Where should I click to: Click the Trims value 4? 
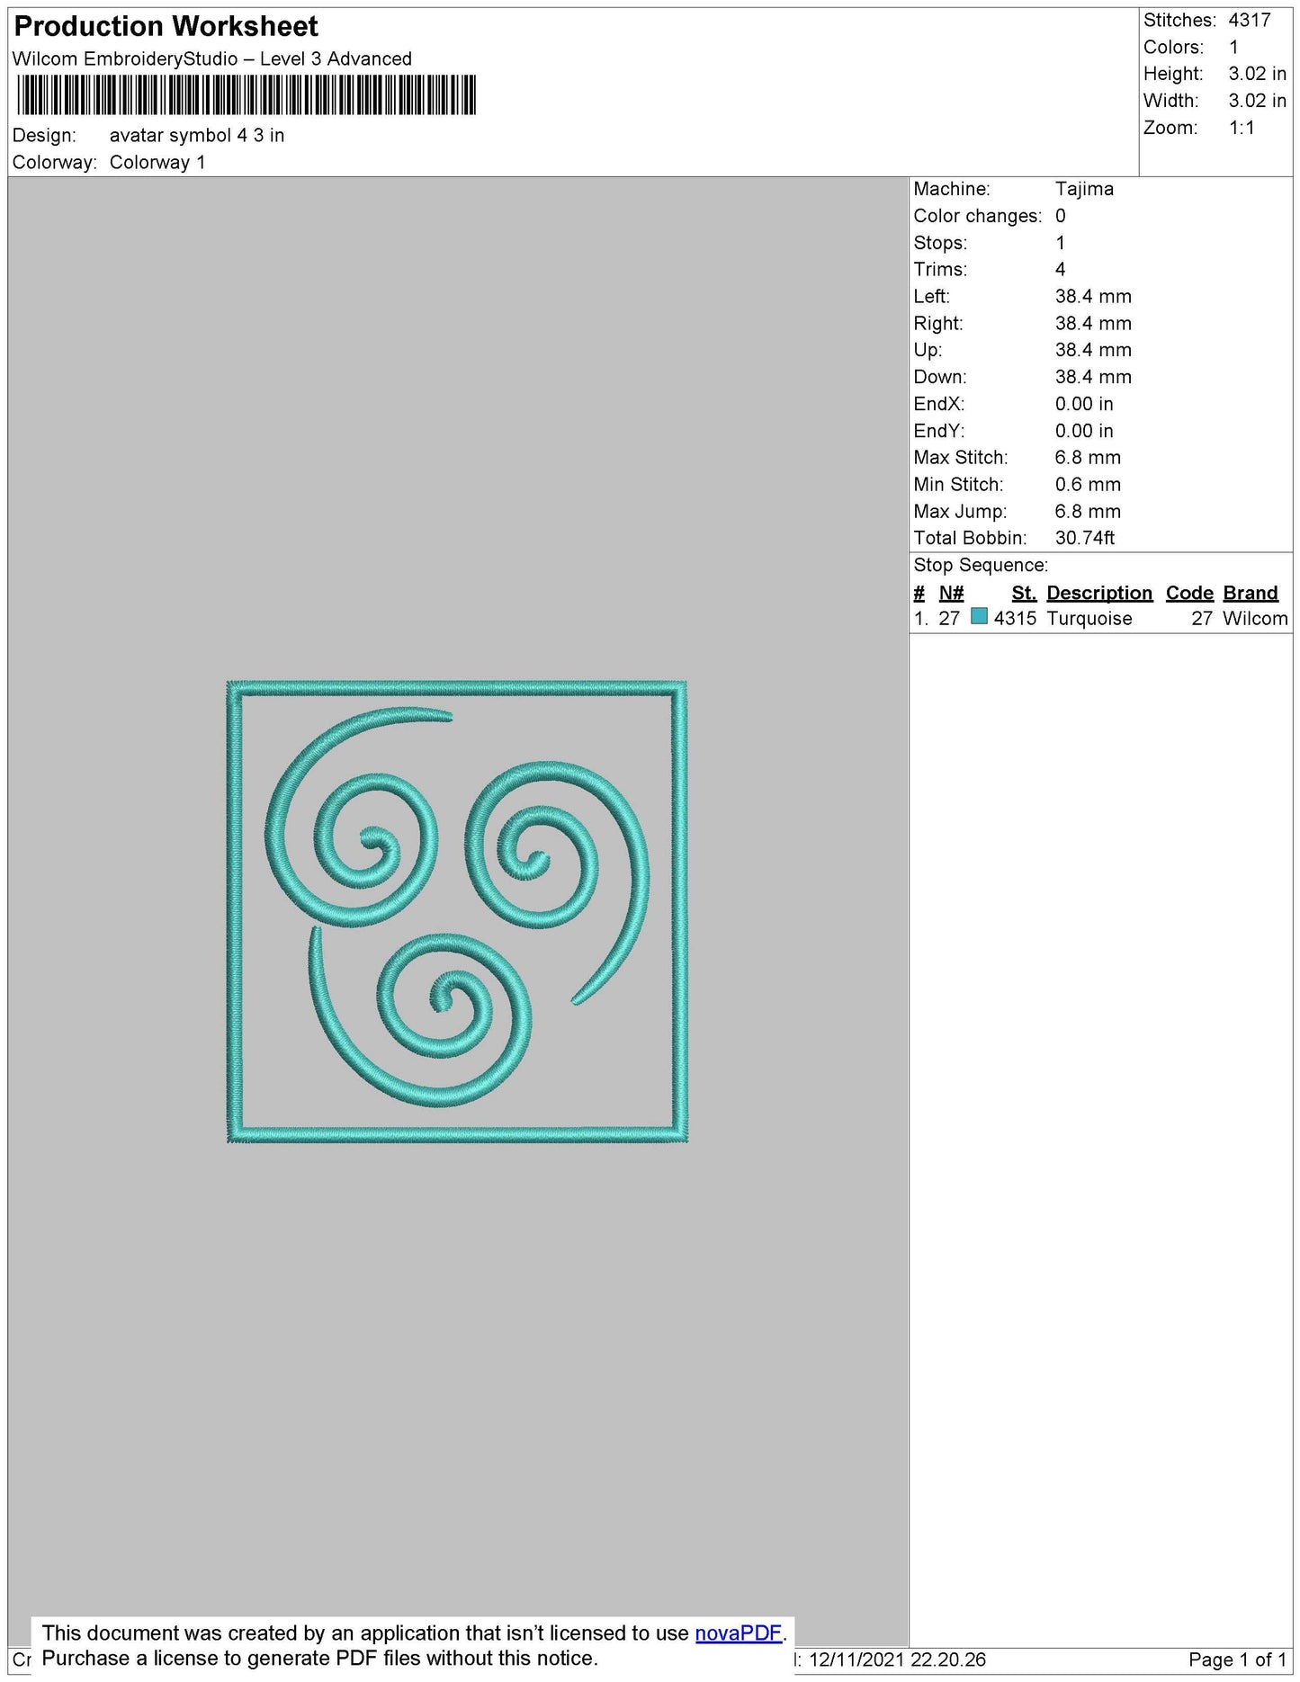pyautogui.click(x=1061, y=270)
